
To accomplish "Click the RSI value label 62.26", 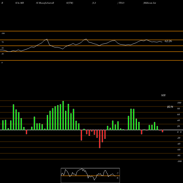I will tap(168, 41).
